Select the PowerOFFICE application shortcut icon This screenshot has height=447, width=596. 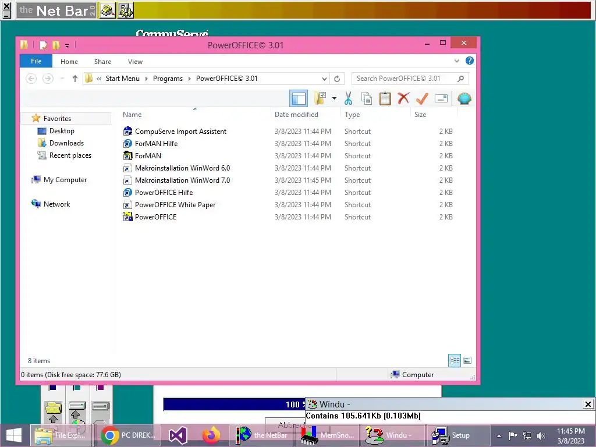tap(127, 217)
